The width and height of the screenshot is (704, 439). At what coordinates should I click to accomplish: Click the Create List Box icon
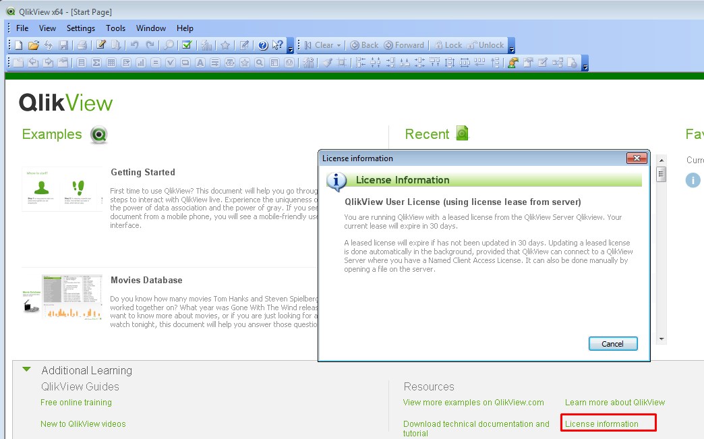pos(82,63)
